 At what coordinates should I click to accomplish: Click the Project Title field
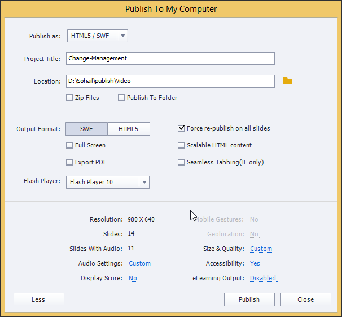click(170, 59)
